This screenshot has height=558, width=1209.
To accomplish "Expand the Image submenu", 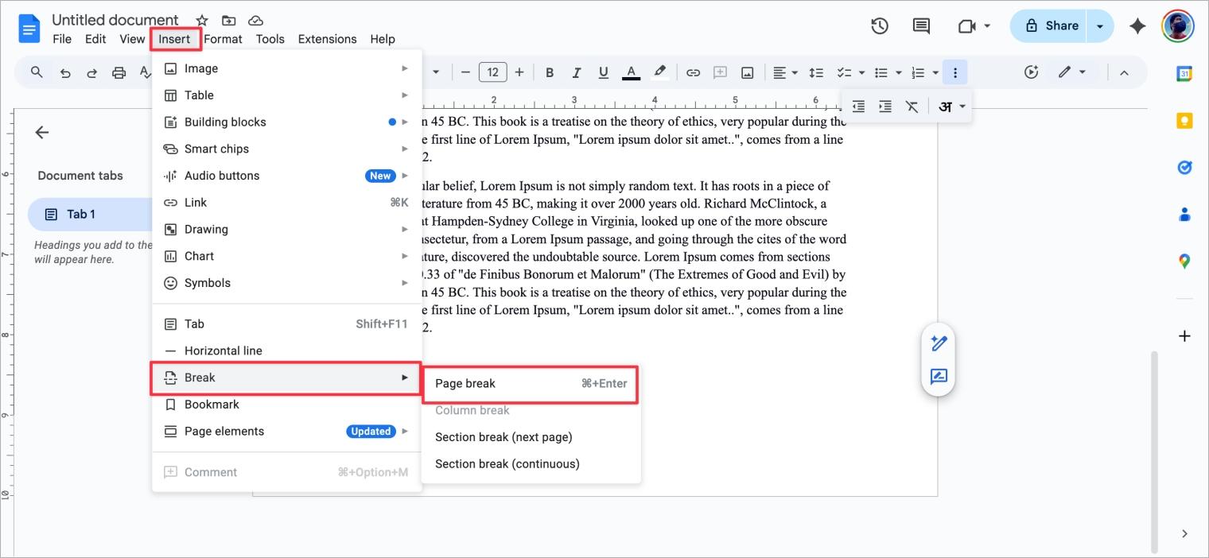I will (286, 68).
